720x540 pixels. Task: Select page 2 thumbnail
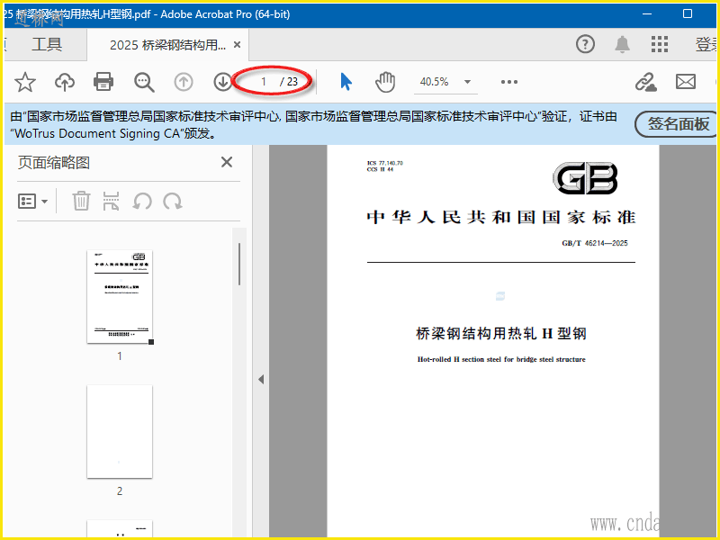(x=120, y=432)
